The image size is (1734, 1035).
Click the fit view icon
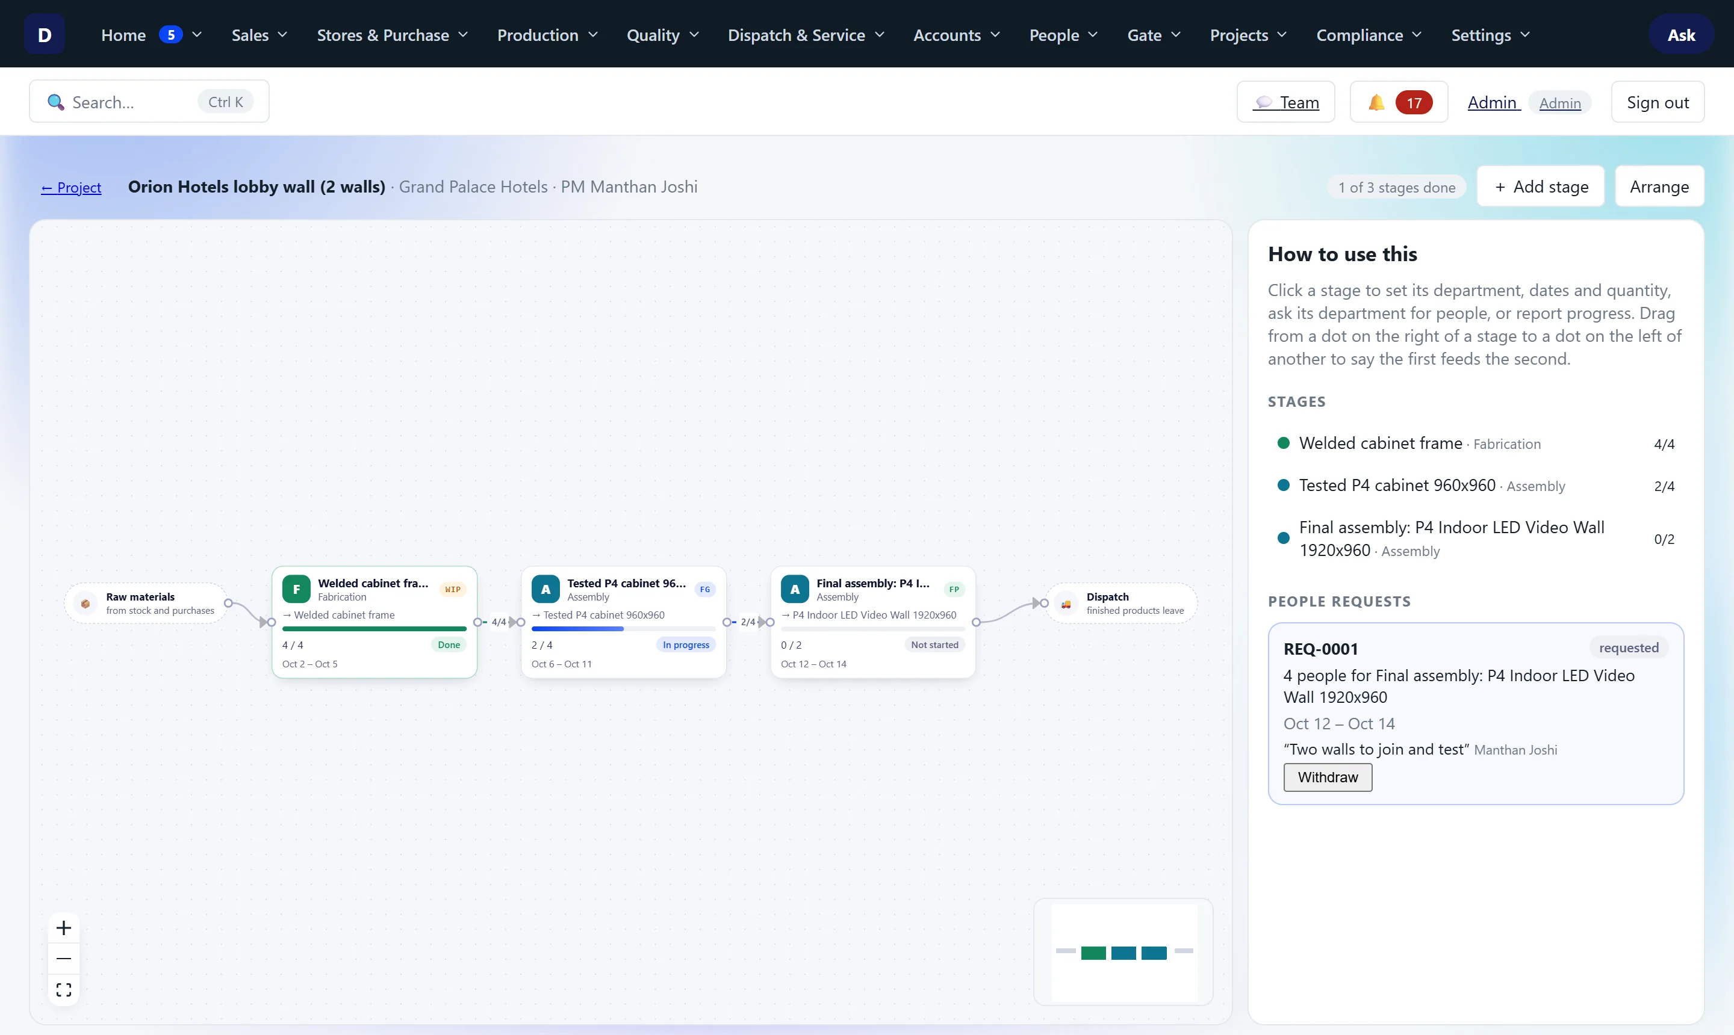[x=63, y=990]
